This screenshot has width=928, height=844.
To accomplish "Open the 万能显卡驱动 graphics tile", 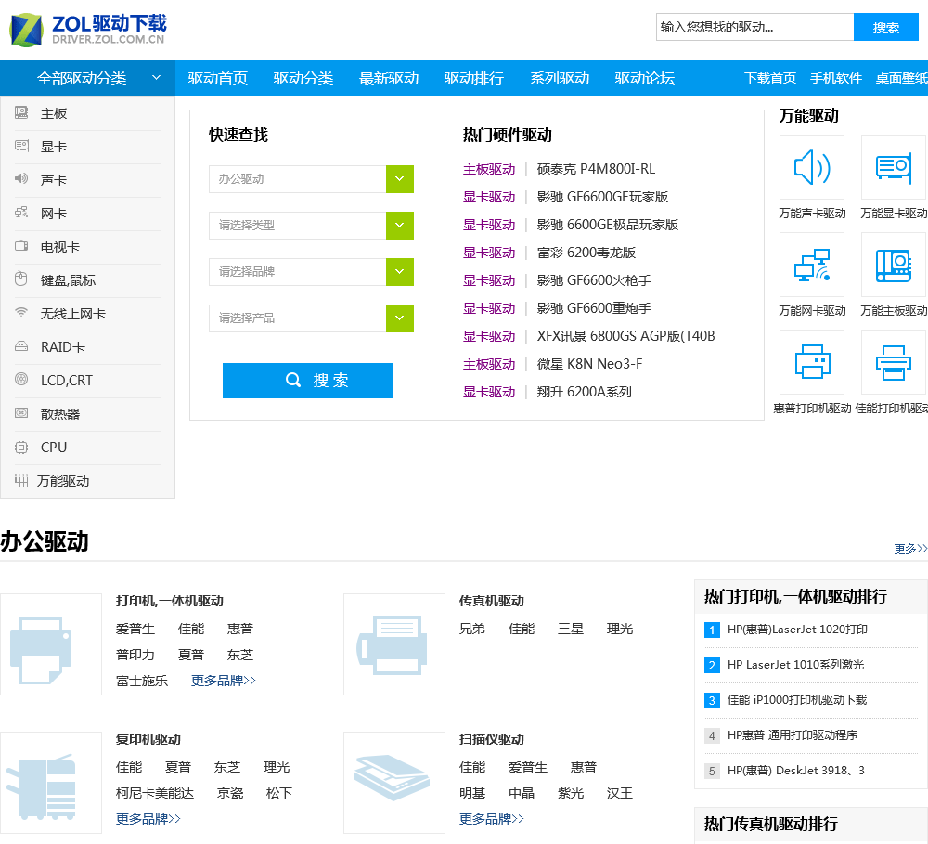I will tap(894, 167).
